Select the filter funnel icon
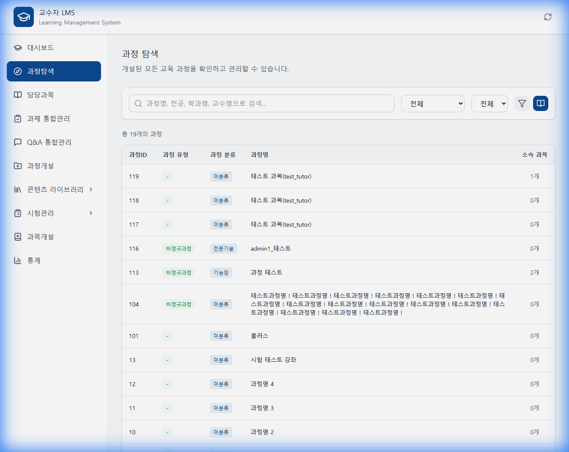 [522, 103]
